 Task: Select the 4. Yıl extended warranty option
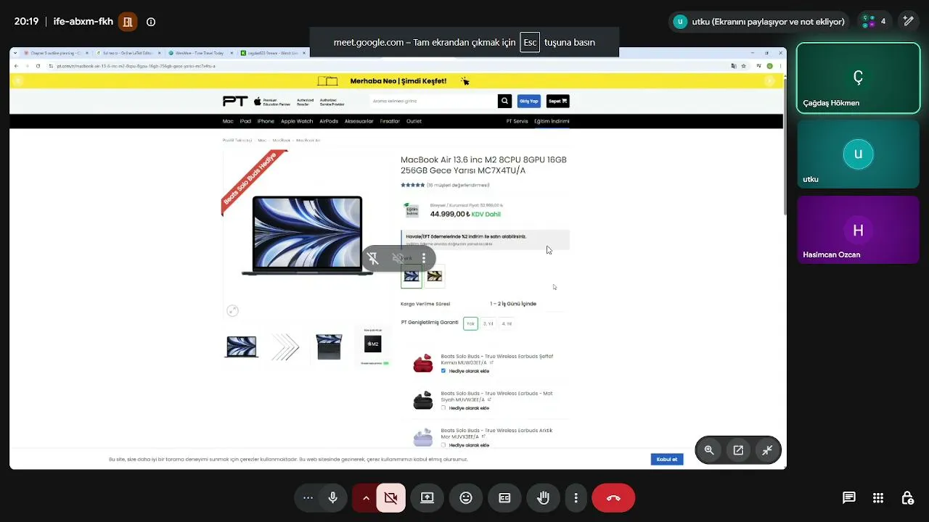point(507,323)
